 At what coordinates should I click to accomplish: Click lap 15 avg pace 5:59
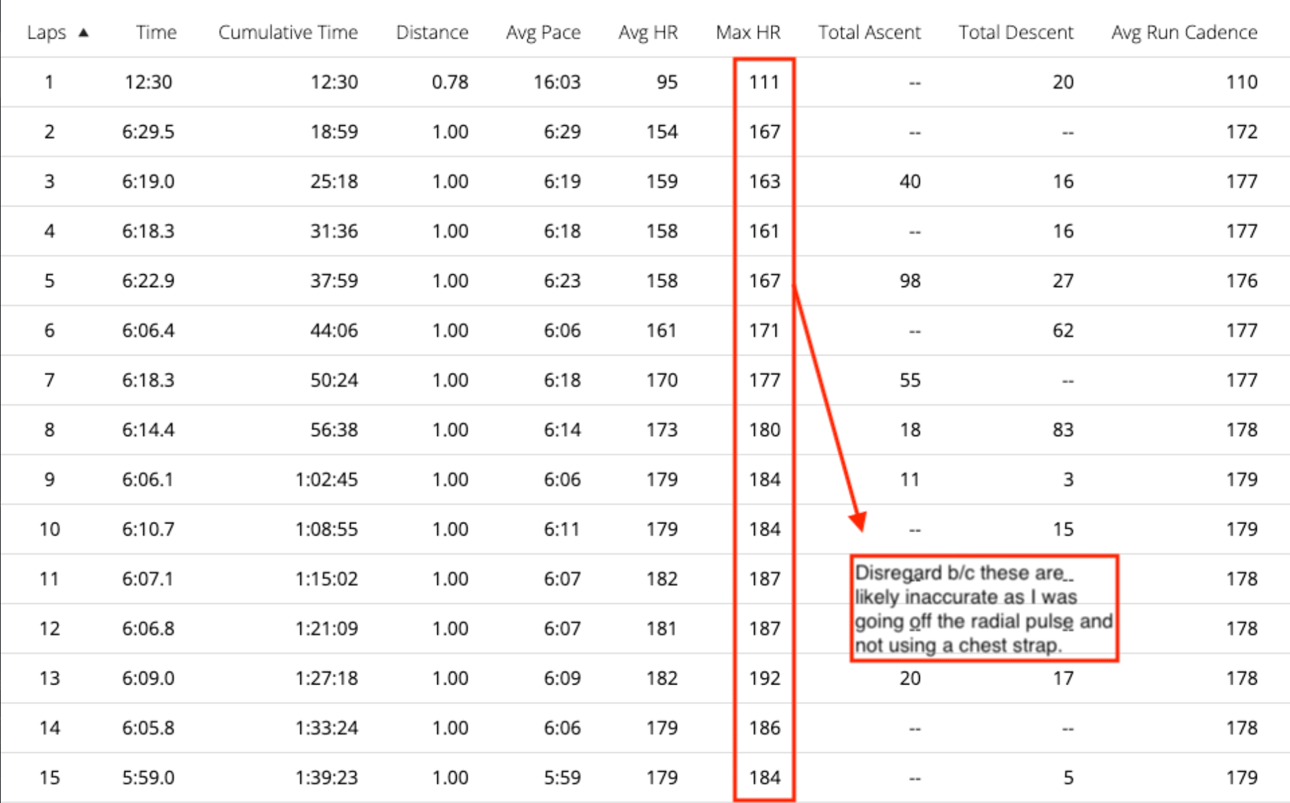562,777
